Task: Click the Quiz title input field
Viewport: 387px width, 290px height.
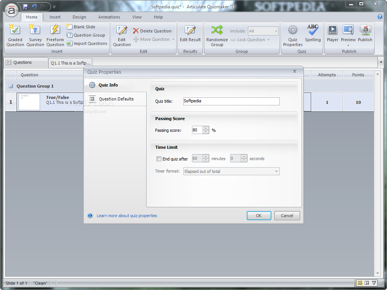Action: click(231, 101)
